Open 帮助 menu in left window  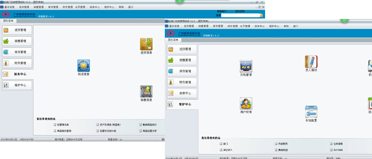[x=121, y=7]
